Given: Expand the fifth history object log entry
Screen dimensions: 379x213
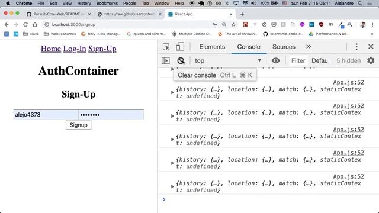Looking at the screenshot, I should coord(172,186).
